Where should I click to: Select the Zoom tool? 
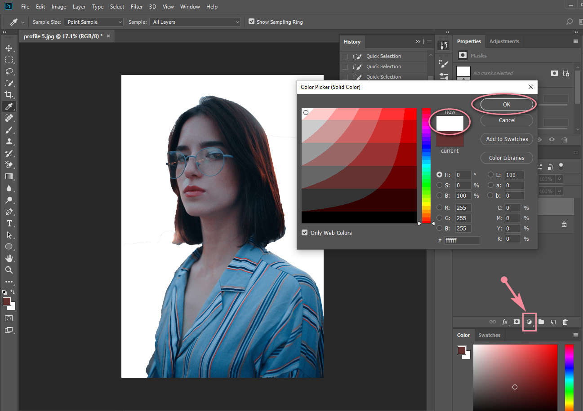click(x=9, y=270)
